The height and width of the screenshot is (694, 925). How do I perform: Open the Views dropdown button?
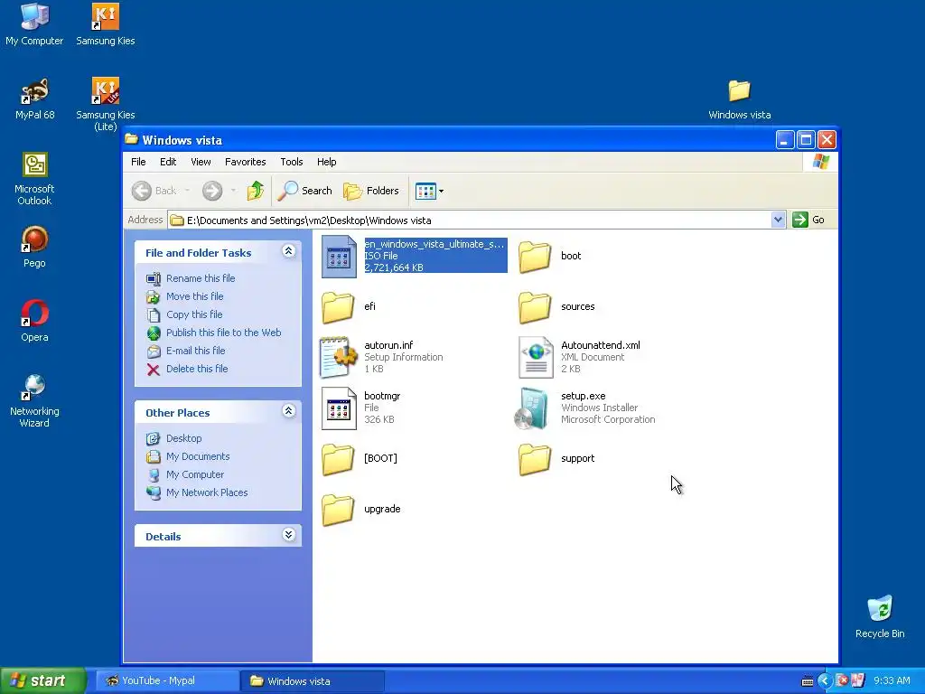click(x=429, y=191)
